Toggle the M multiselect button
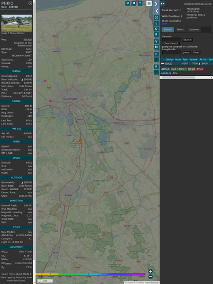The width and height of the screenshot is (213, 284). tap(156, 47)
